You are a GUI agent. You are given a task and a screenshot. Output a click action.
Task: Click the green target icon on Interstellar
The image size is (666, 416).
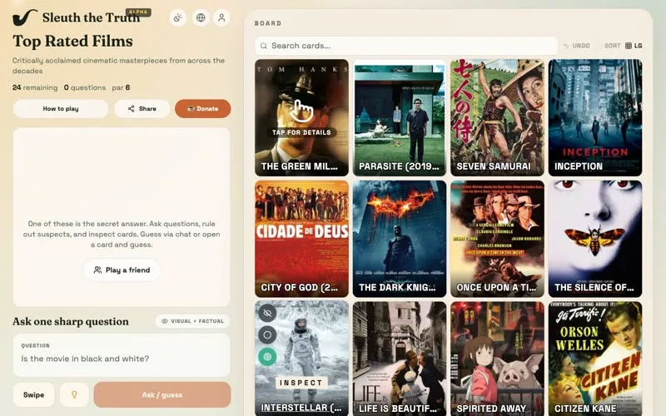pos(267,357)
